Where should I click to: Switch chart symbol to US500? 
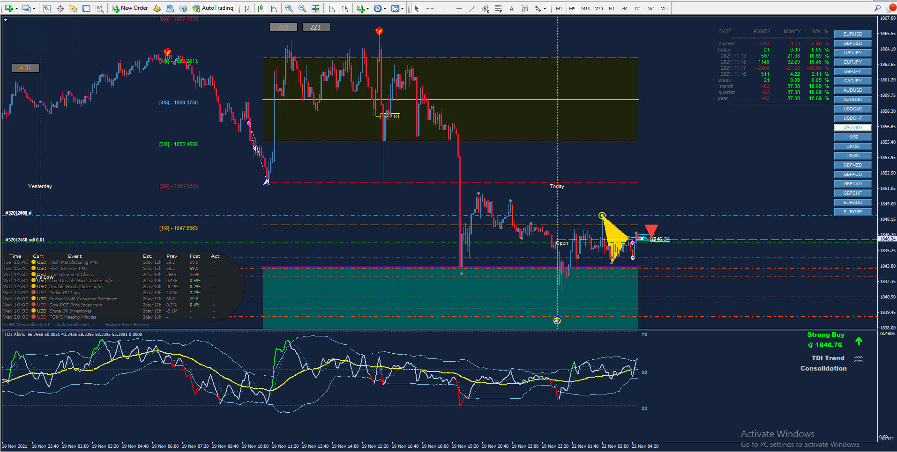tap(852, 156)
